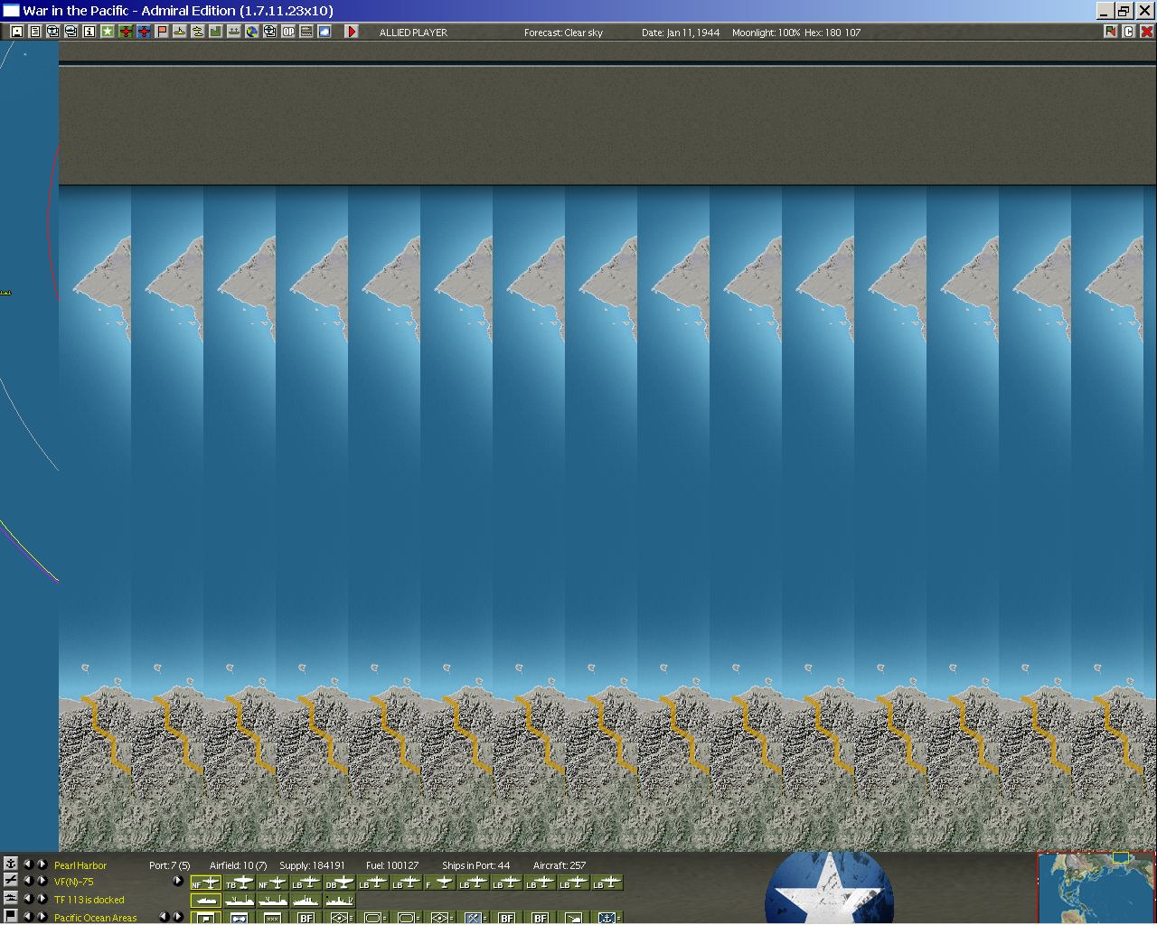The height and width of the screenshot is (925, 1157).
Task: Select the blue engineer crossed-tools unit icon
Action: pos(474,918)
